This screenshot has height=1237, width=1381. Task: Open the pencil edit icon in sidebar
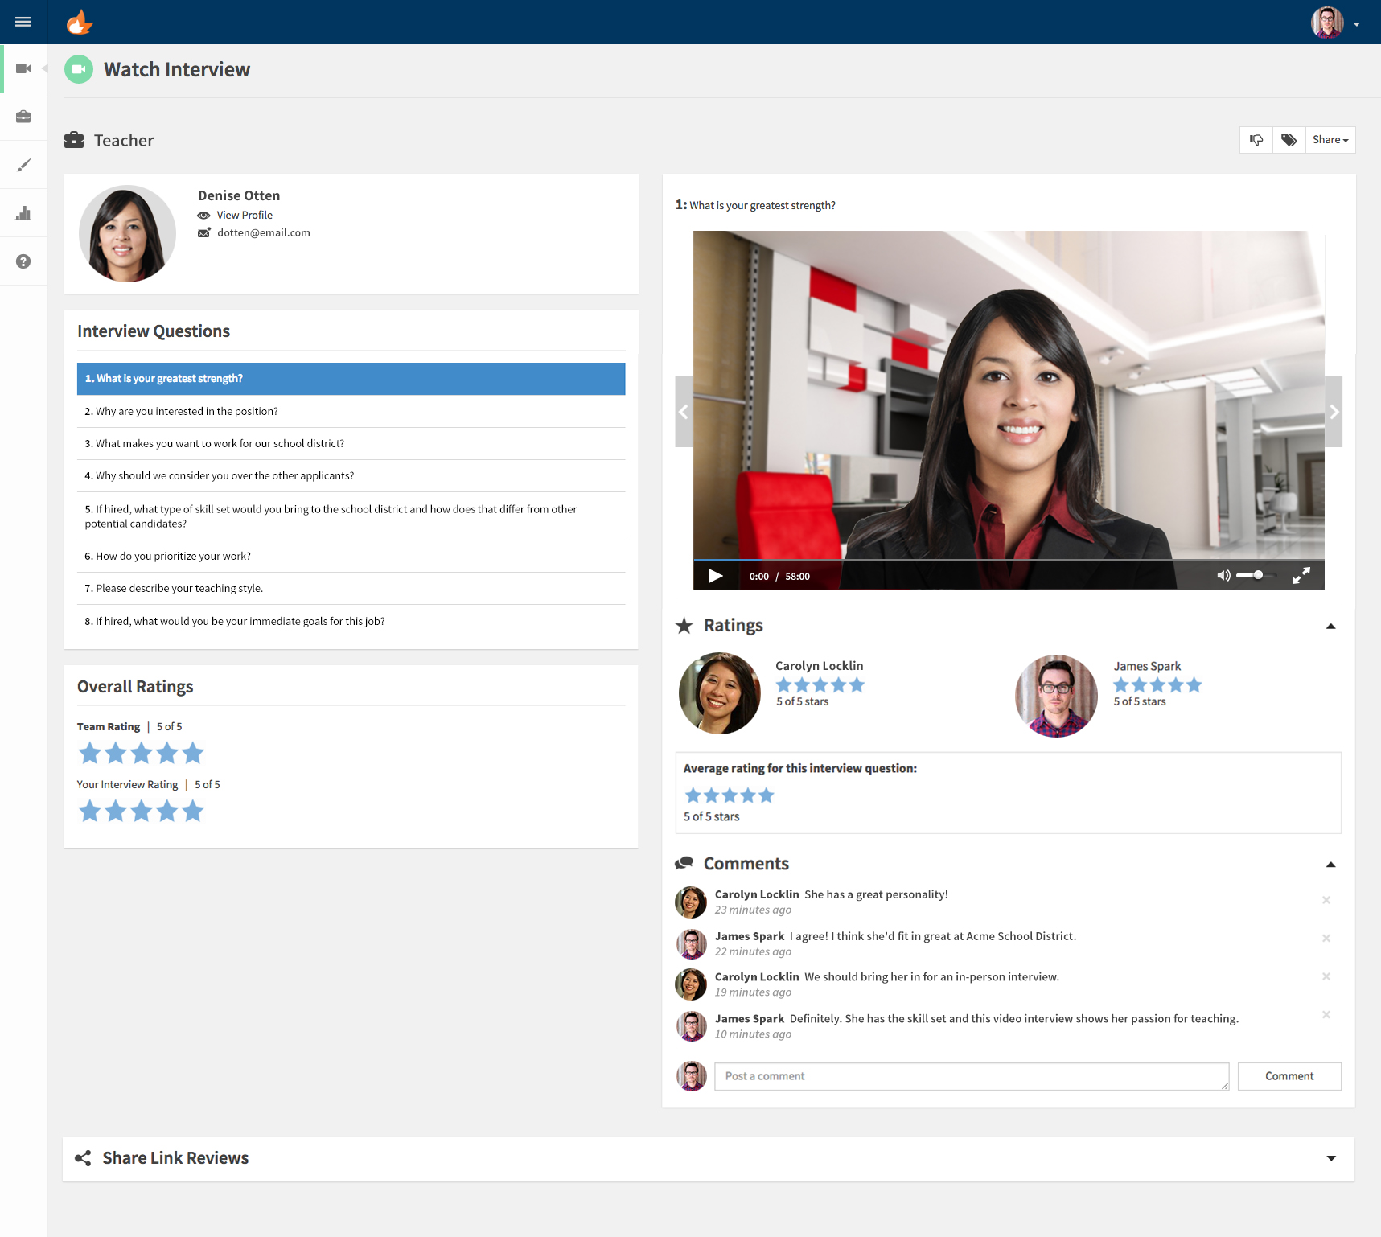(23, 165)
